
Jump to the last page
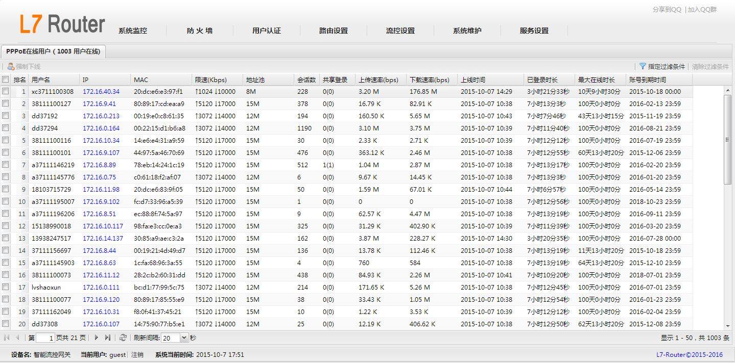pos(107,338)
